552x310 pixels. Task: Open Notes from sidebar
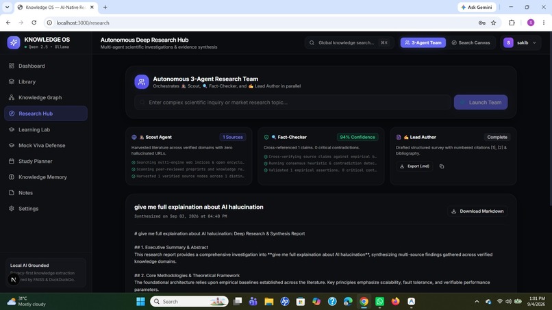pyautogui.click(x=46, y=193)
